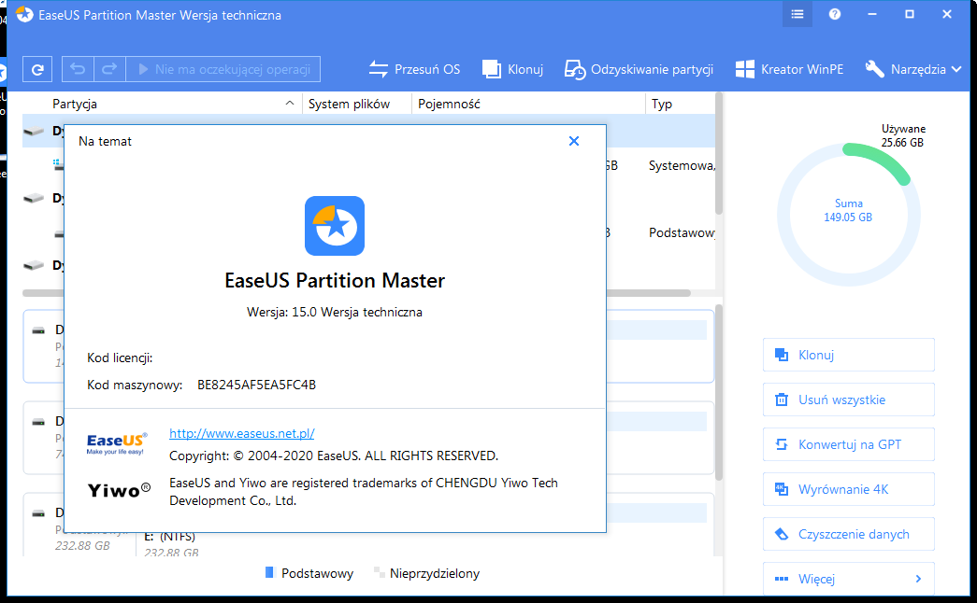977x603 pixels.
Task: Click the Klonuj button in the right panel
Action: pyautogui.click(x=849, y=355)
